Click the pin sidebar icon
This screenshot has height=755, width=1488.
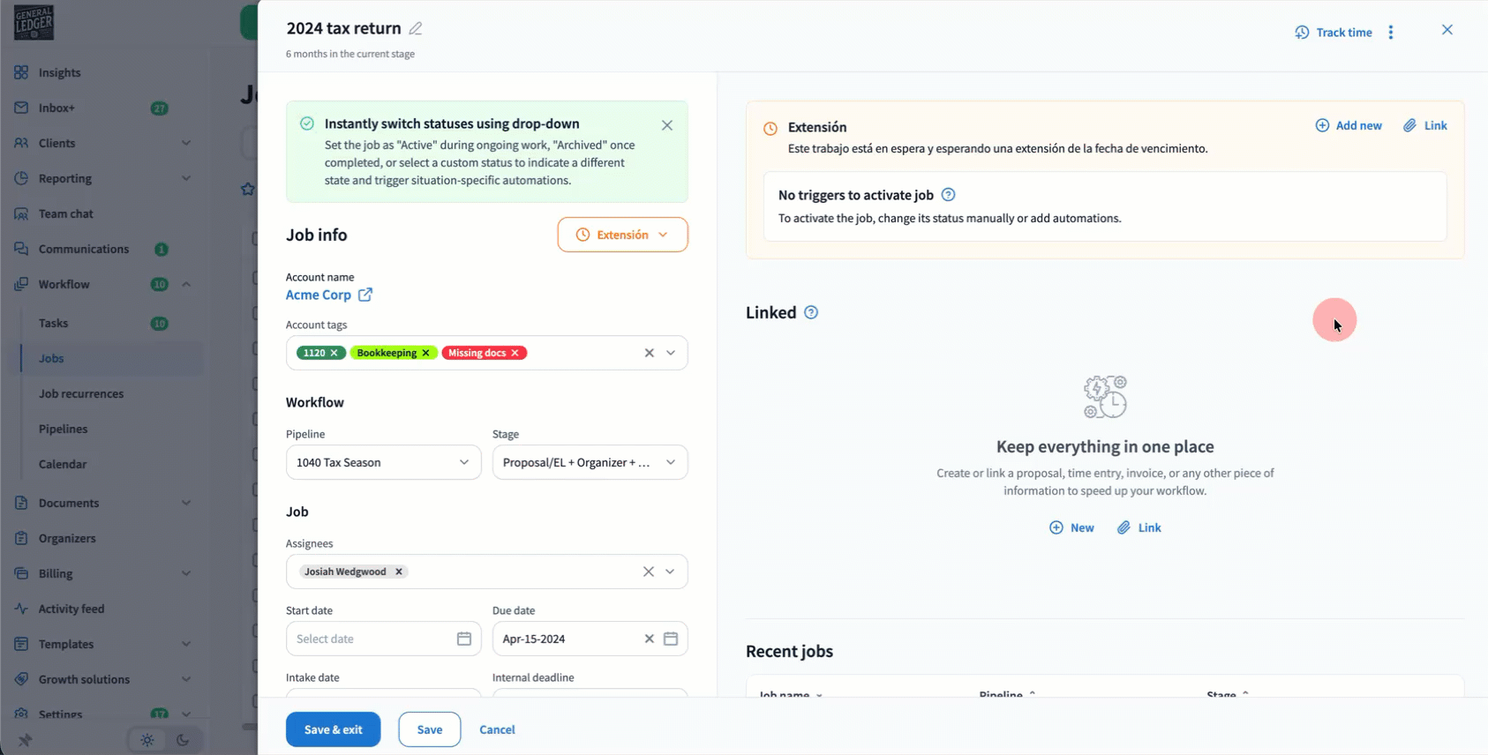(25, 740)
